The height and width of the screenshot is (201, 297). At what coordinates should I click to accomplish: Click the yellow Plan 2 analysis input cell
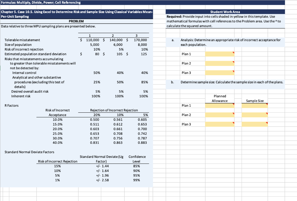[220, 63]
